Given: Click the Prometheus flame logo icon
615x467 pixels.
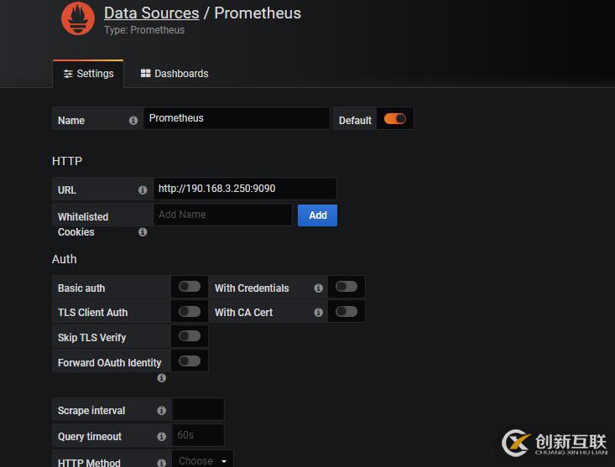Looking at the screenshot, I should (x=78, y=19).
